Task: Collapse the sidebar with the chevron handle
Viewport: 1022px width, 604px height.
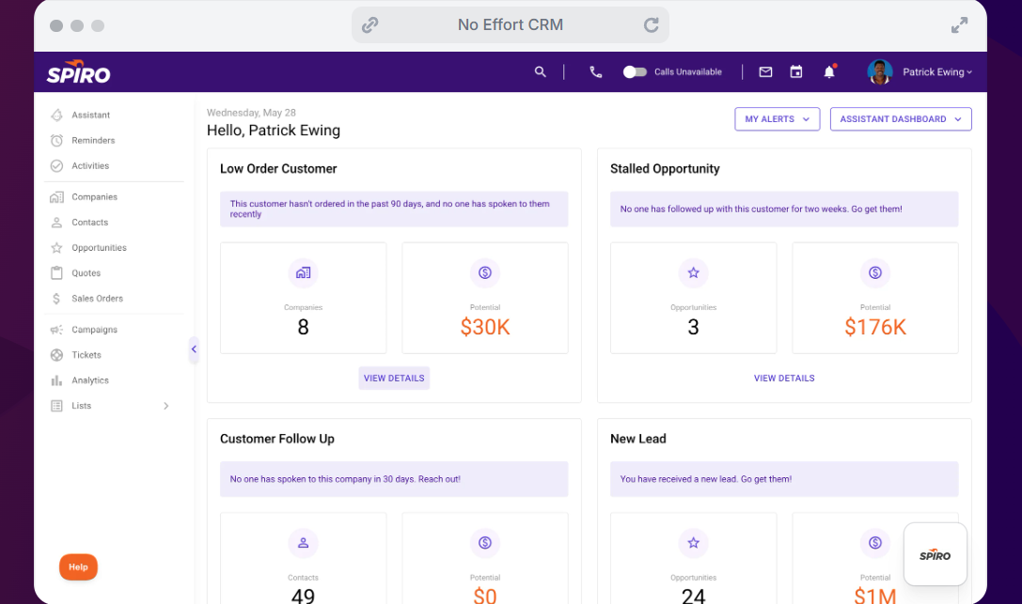Action: (x=194, y=349)
